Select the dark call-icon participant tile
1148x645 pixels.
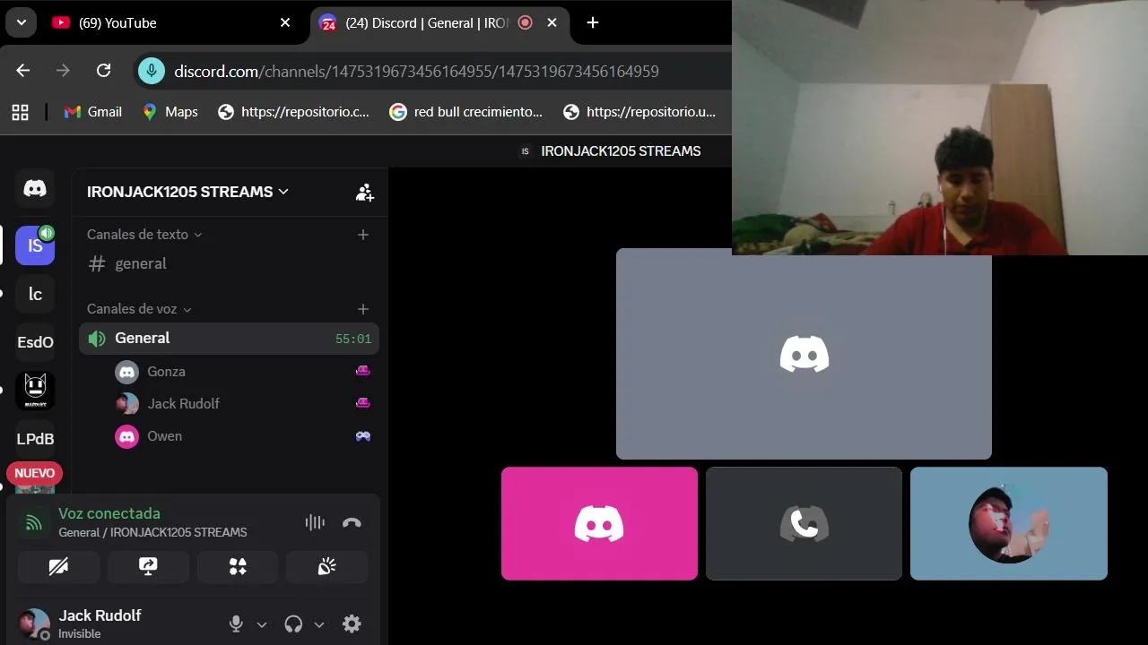[x=804, y=523]
